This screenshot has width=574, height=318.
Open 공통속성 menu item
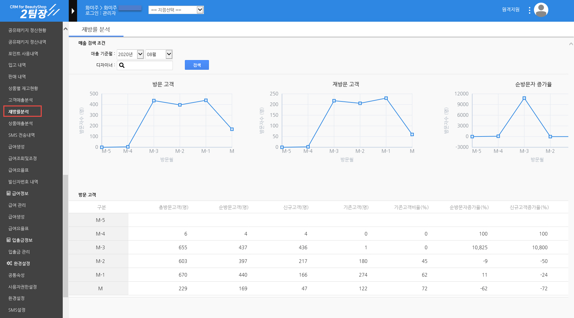coord(16,275)
